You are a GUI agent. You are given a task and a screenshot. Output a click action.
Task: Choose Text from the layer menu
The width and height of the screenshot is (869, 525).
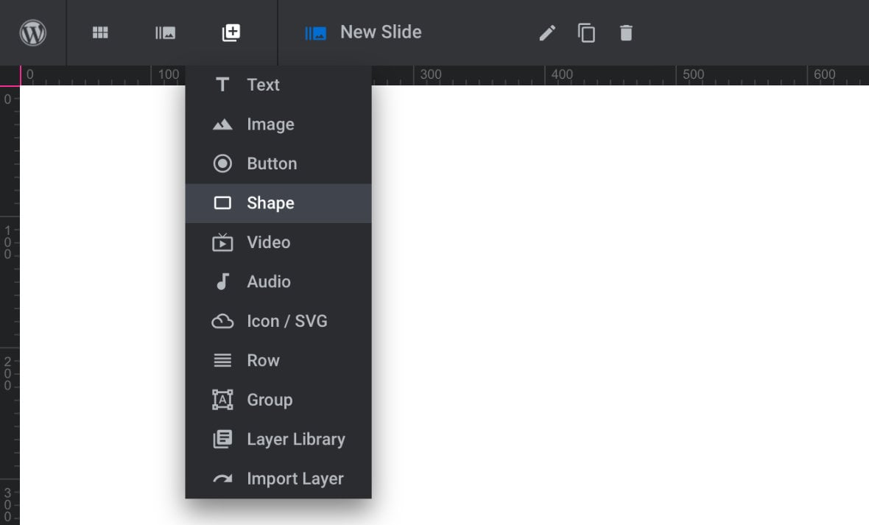point(278,85)
